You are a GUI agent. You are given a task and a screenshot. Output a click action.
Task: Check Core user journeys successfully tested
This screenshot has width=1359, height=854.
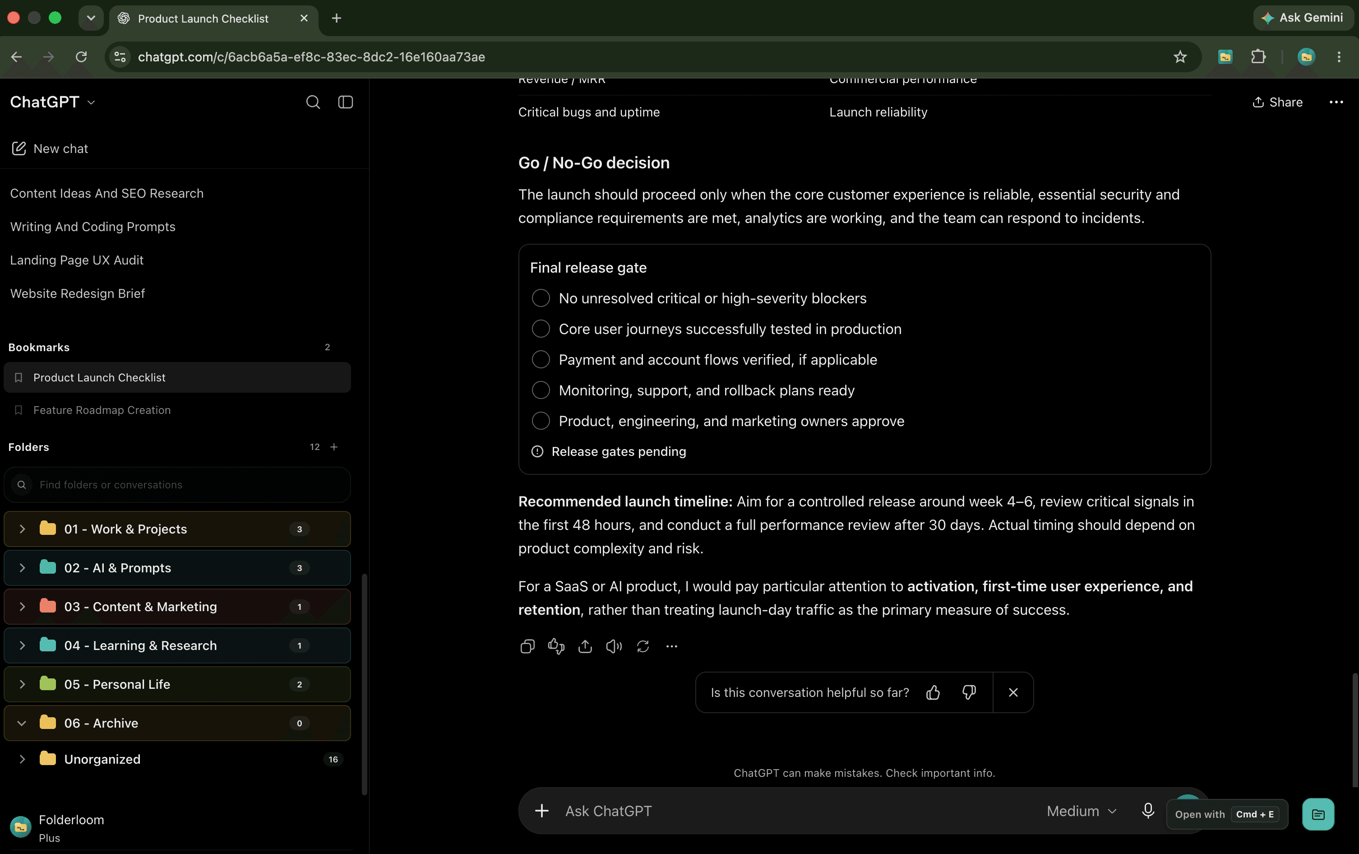coord(541,329)
